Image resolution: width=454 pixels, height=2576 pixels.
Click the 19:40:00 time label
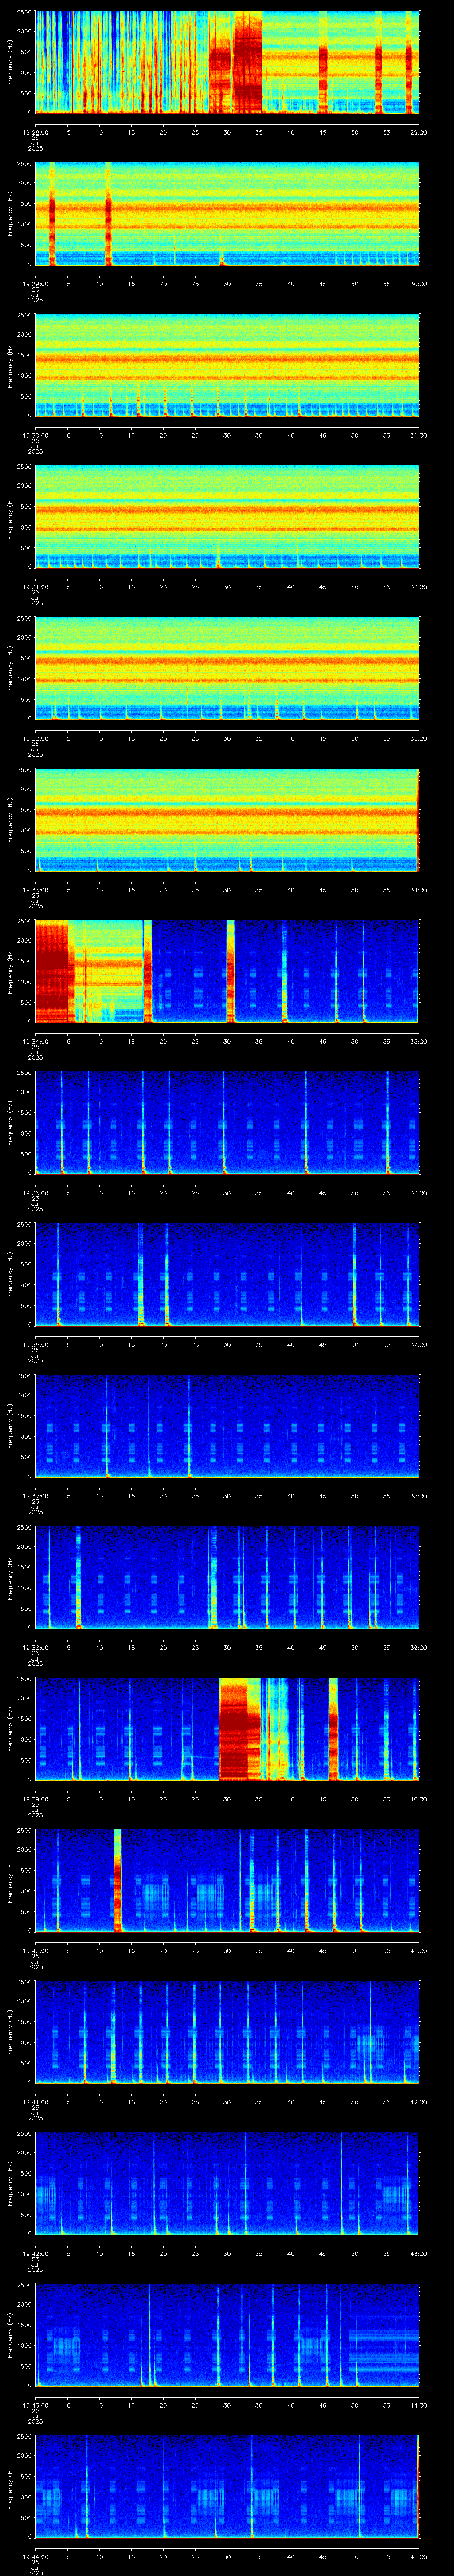pos(35,1950)
